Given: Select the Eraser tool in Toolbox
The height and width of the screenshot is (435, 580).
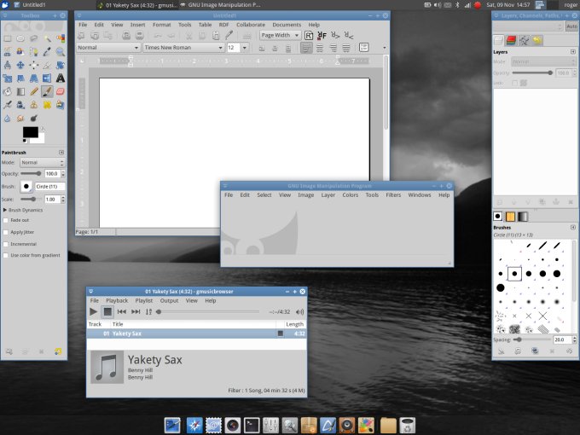Looking at the screenshot, I should click(61, 91).
